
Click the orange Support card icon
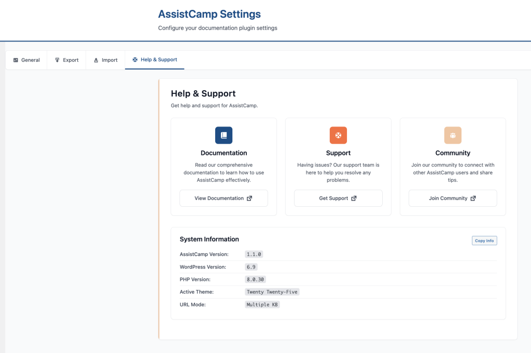(338, 135)
